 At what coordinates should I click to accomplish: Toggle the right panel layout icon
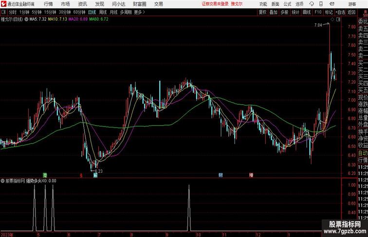(338, 19)
